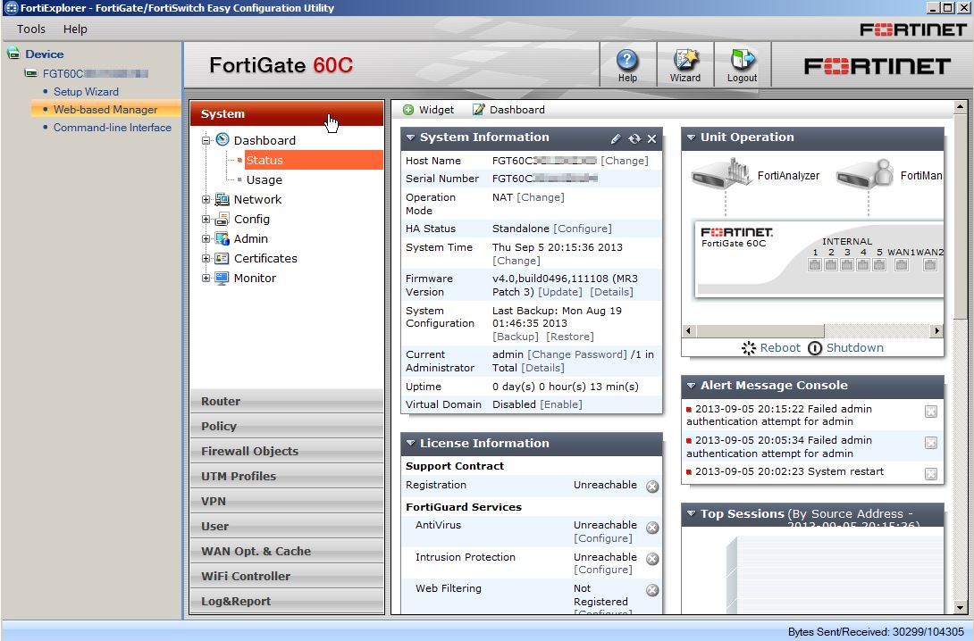Viewport: 974px width, 641px height.
Task: Click Reboot in Unit Operation
Action: pyautogui.click(x=779, y=348)
